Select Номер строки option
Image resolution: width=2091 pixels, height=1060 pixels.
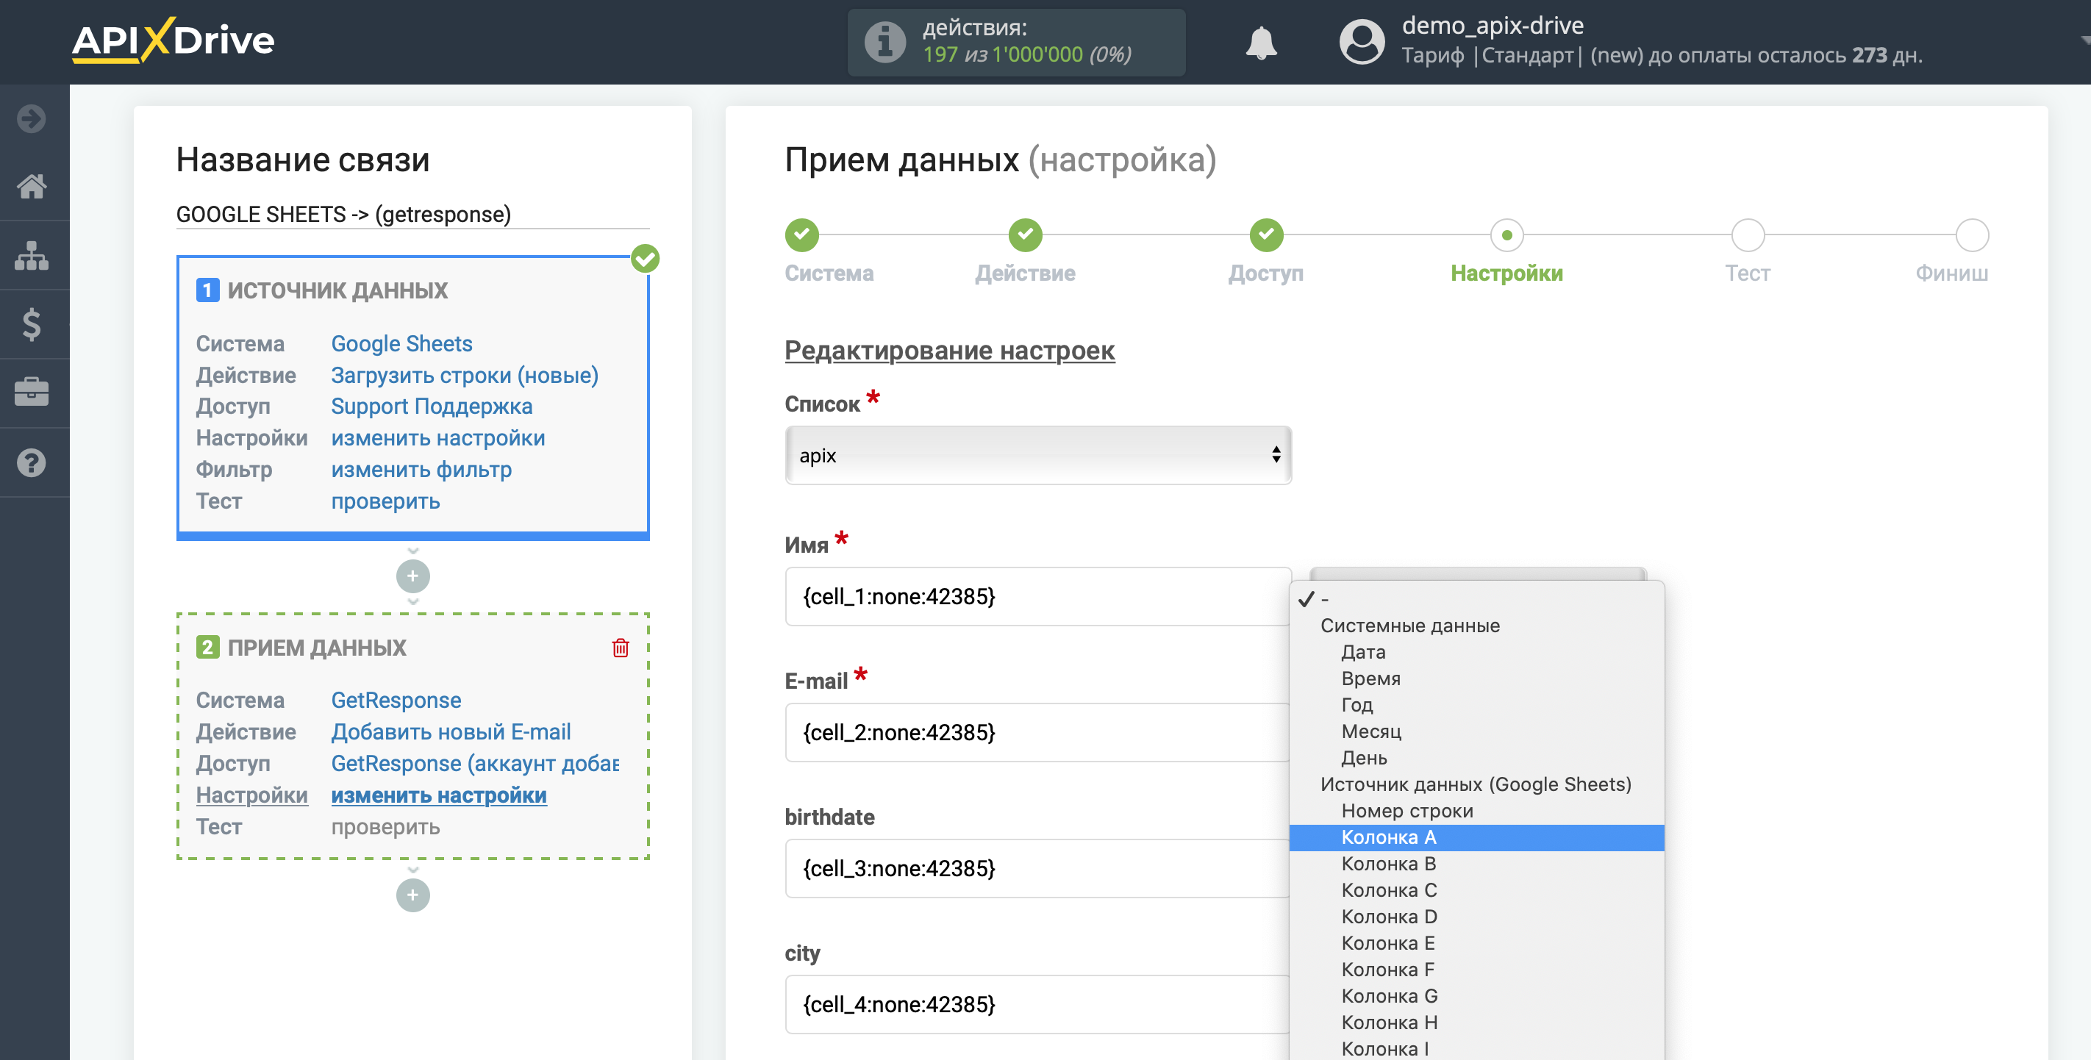(1476, 811)
